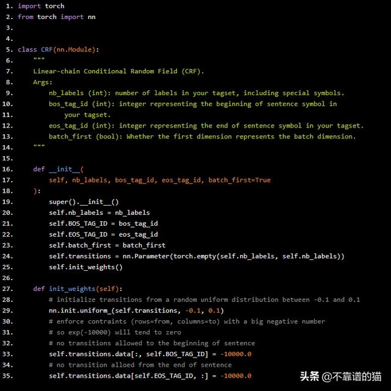Click the '):' closing parenthesis on line 18
This screenshot has height=391, width=391.
[37, 191]
